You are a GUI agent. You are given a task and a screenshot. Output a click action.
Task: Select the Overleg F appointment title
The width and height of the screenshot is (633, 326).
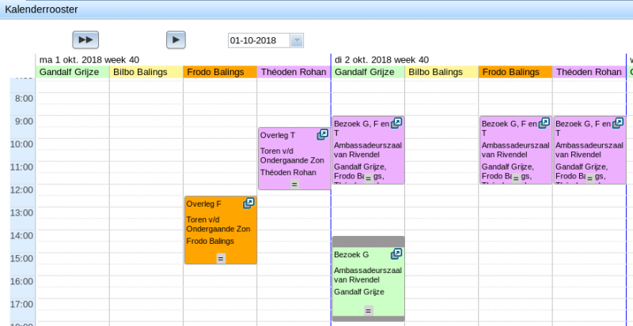coord(204,204)
